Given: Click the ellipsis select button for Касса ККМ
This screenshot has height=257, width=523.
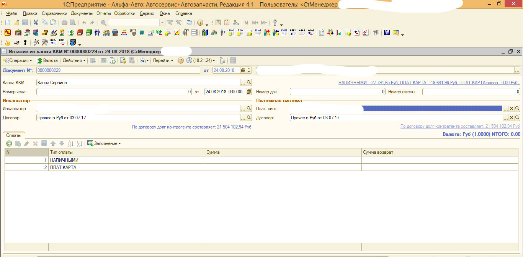Looking at the screenshot, I should click(243, 82).
